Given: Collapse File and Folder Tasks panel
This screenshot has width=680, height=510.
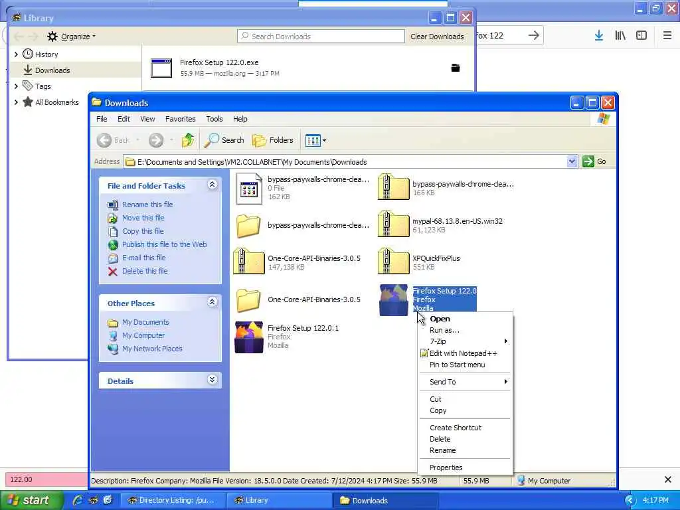Looking at the screenshot, I should pos(212,185).
